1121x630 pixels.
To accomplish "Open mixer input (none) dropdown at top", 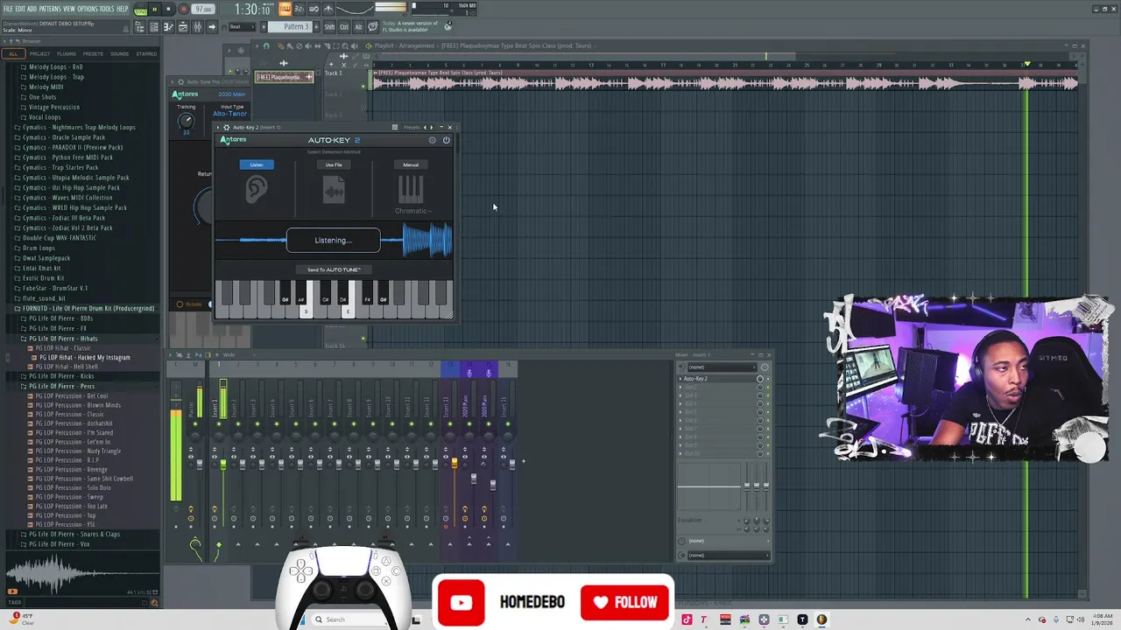I will tap(723, 367).
